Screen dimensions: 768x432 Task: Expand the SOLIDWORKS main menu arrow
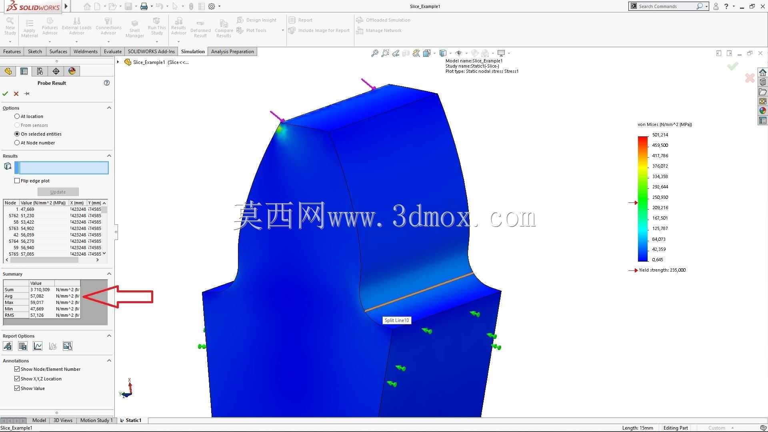pyautogui.click(x=66, y=6)
